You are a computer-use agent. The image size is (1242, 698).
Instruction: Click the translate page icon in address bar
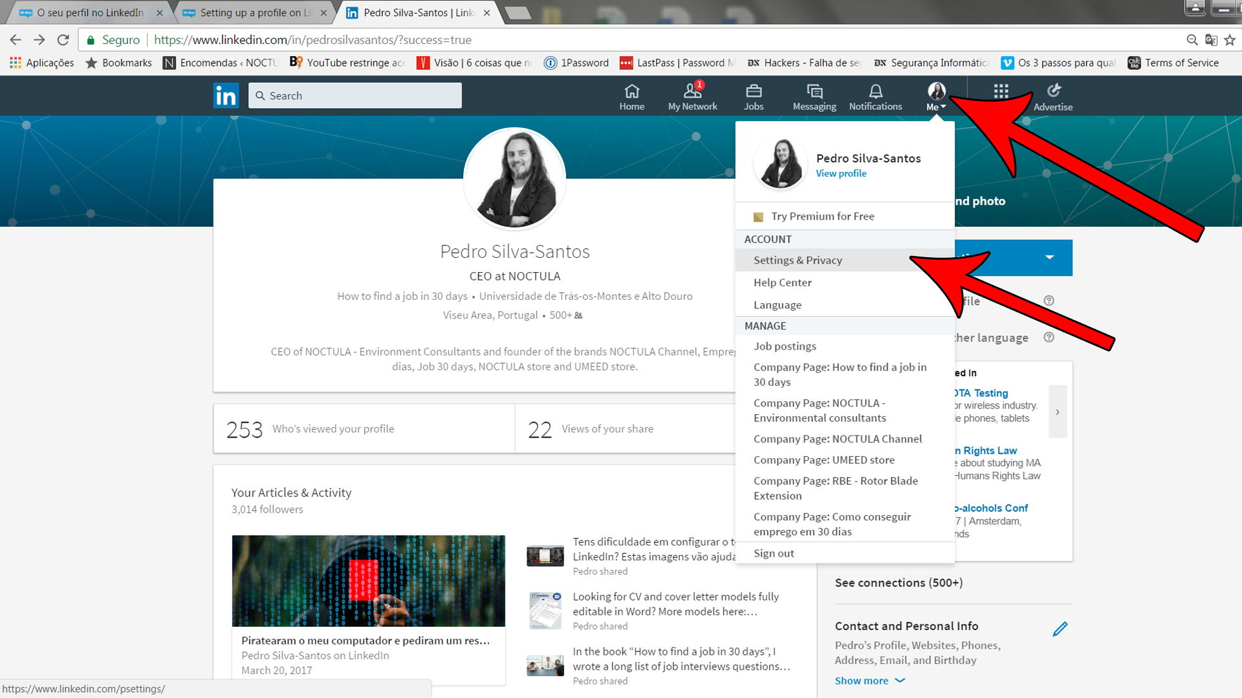(1211, 40)
